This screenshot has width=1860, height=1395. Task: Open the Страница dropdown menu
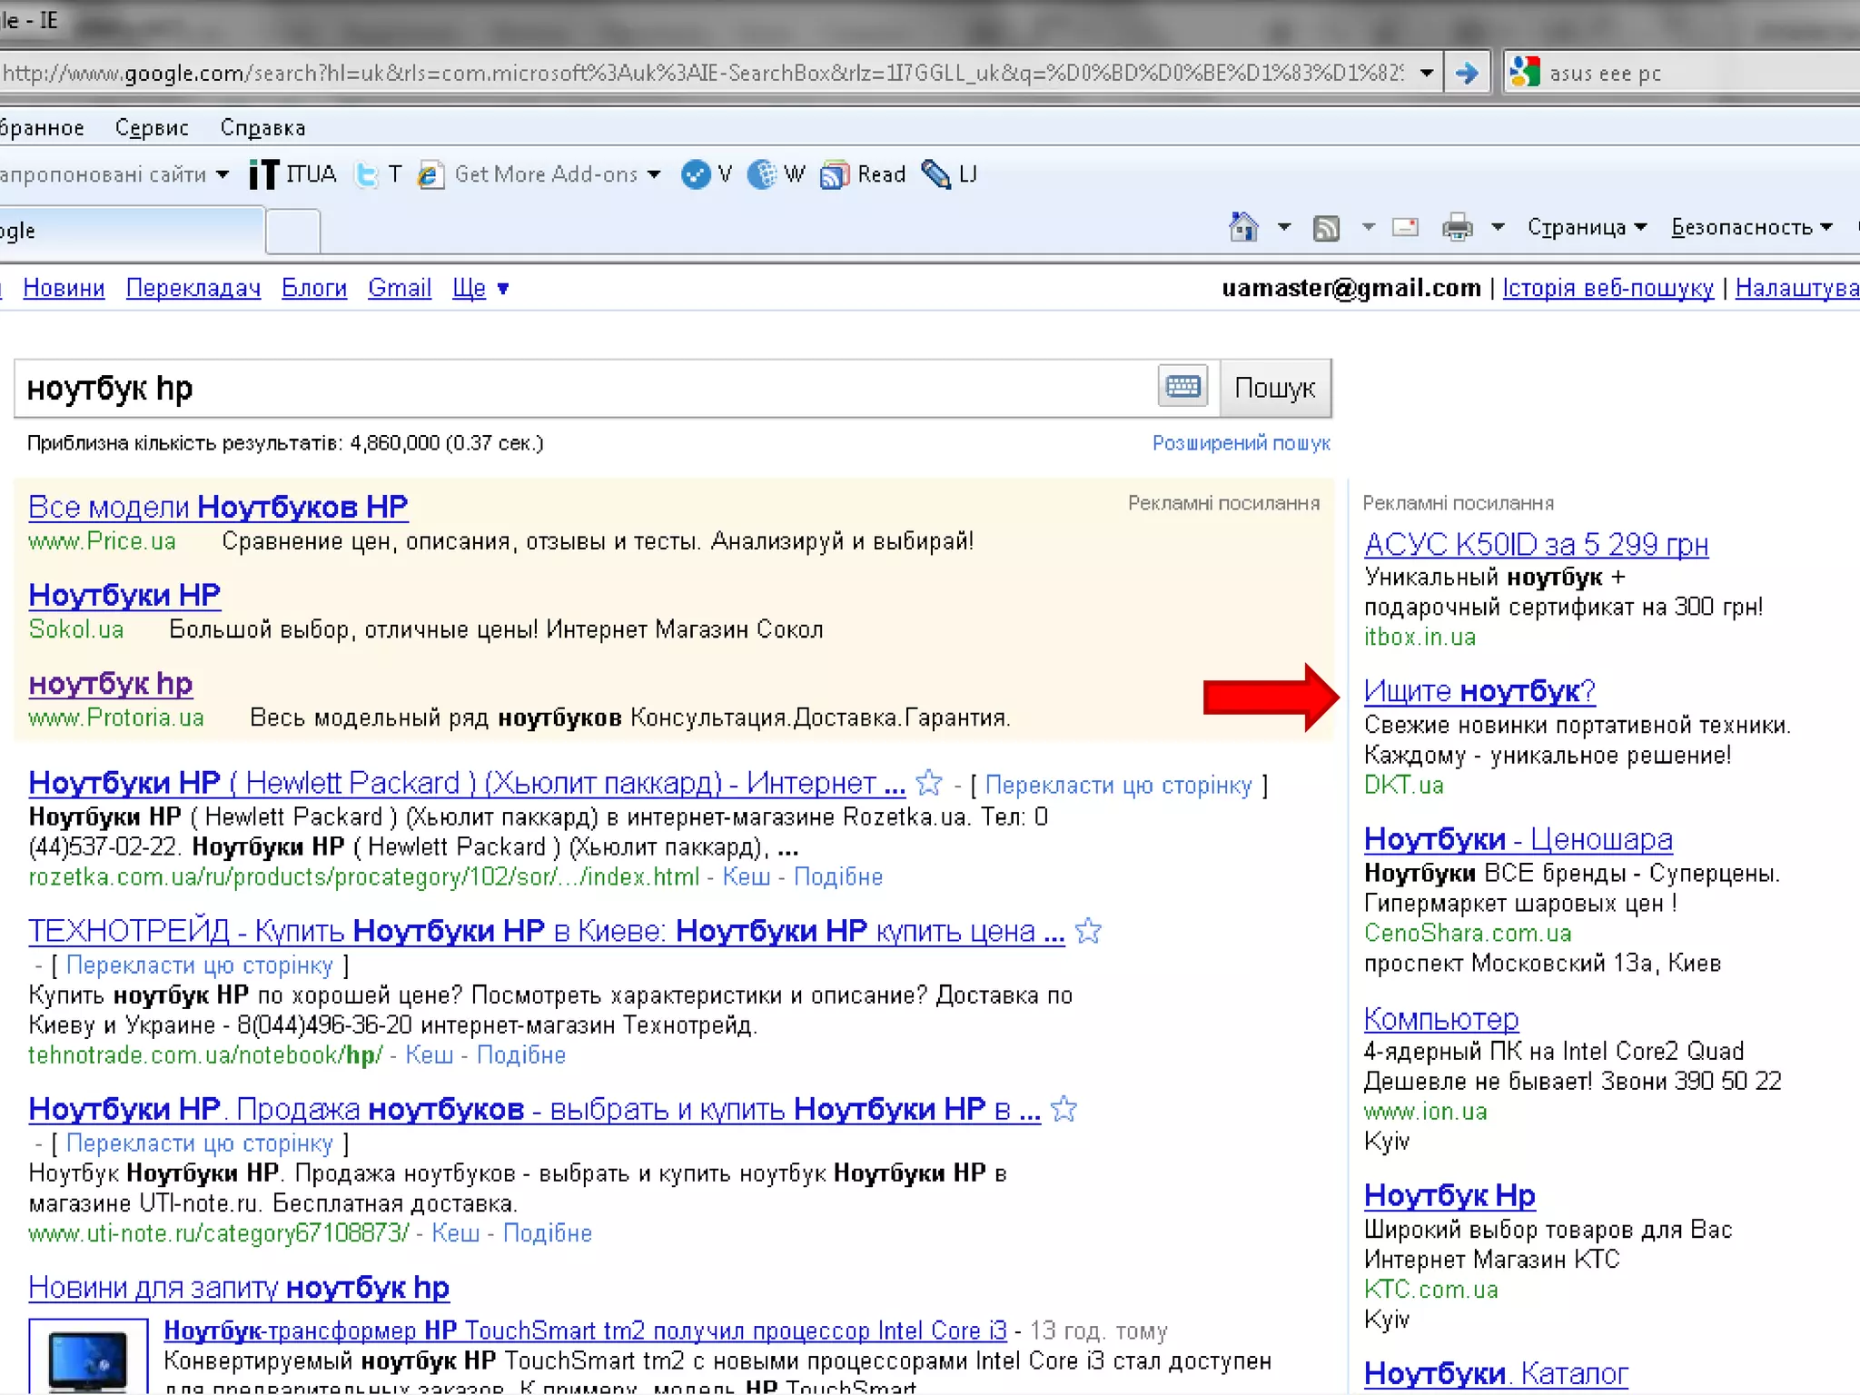[1587, 227]
